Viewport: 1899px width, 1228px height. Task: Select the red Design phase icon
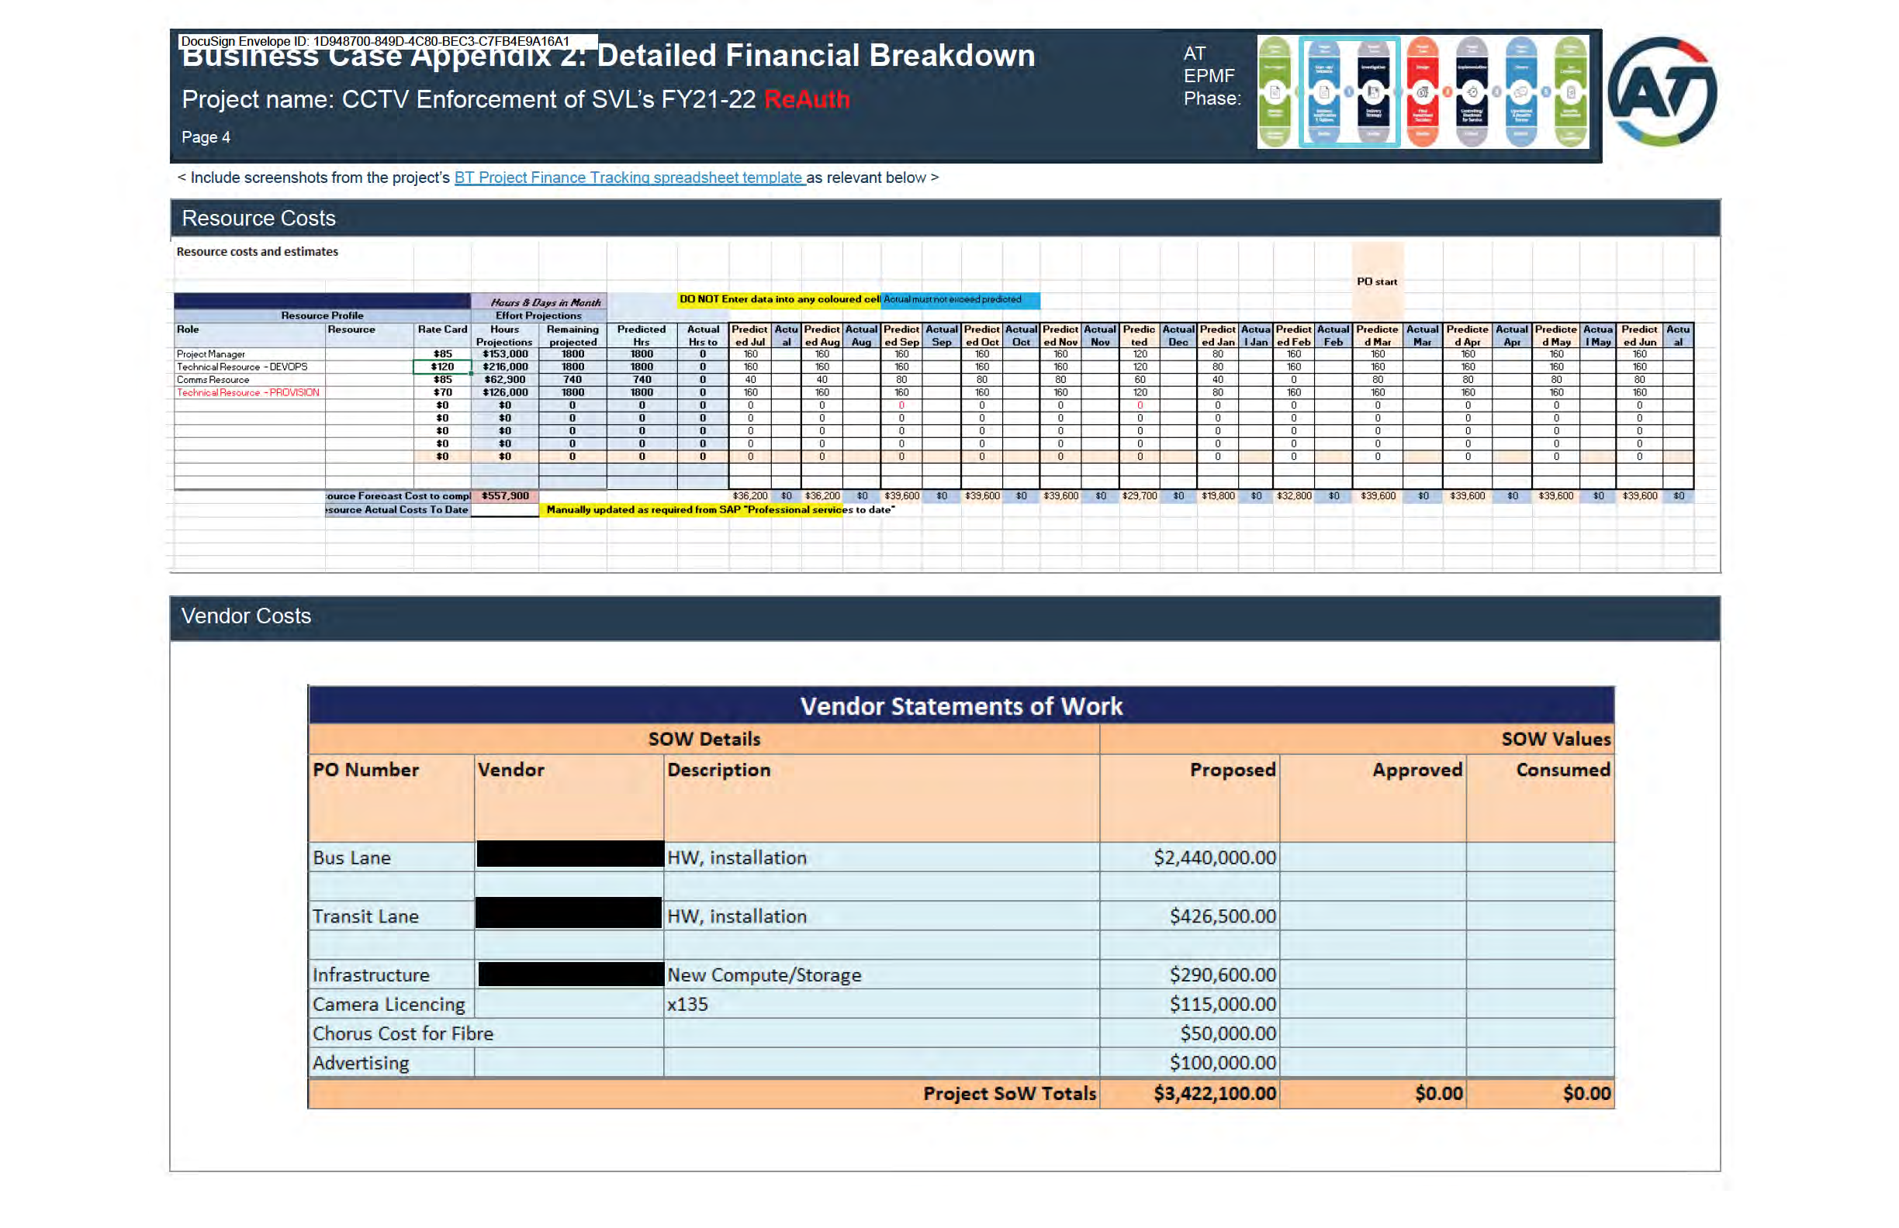point(1422,91)
